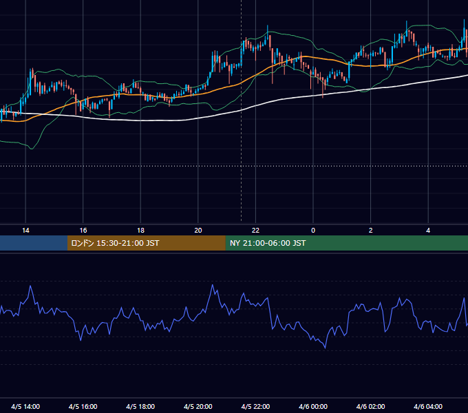Screen dimensions: 468x413
Task: Click the NY 21:00-06:00 JST session bar
Action: [346, 243]
